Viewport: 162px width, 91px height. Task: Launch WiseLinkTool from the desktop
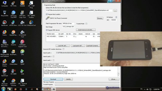coord(31,23)
